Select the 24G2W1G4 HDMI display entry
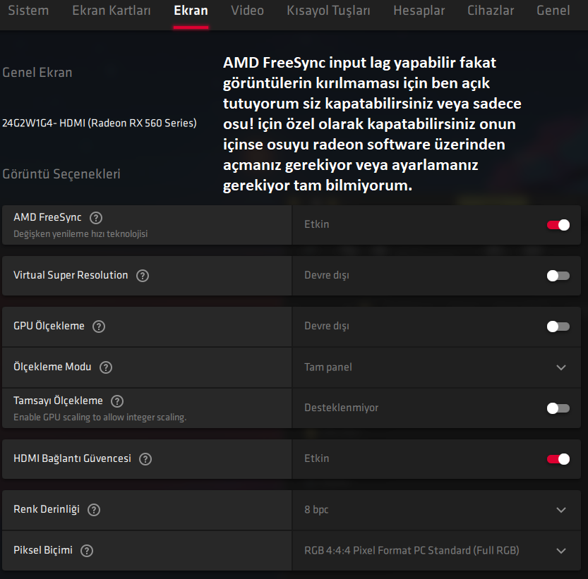Screen dimensions: 588x579 click(x=100, y=123)
